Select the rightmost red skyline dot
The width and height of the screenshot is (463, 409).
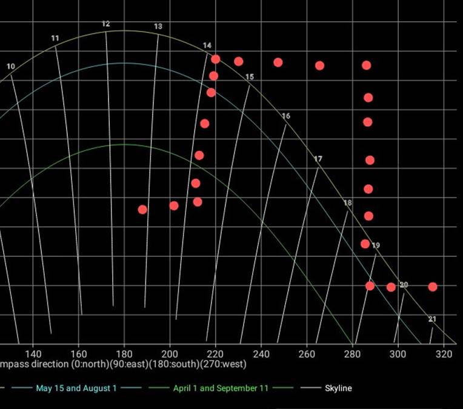coord(433,287)
